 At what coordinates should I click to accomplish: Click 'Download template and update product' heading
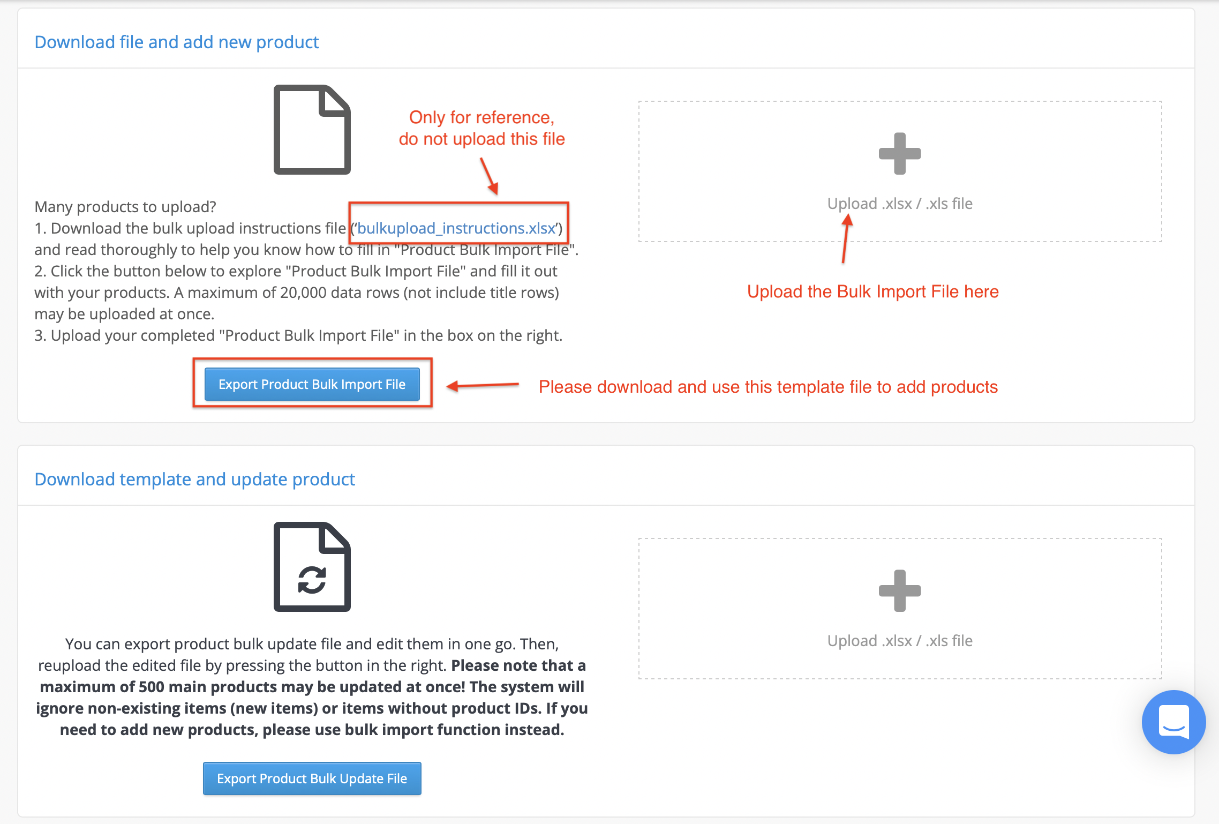point(195,479)
